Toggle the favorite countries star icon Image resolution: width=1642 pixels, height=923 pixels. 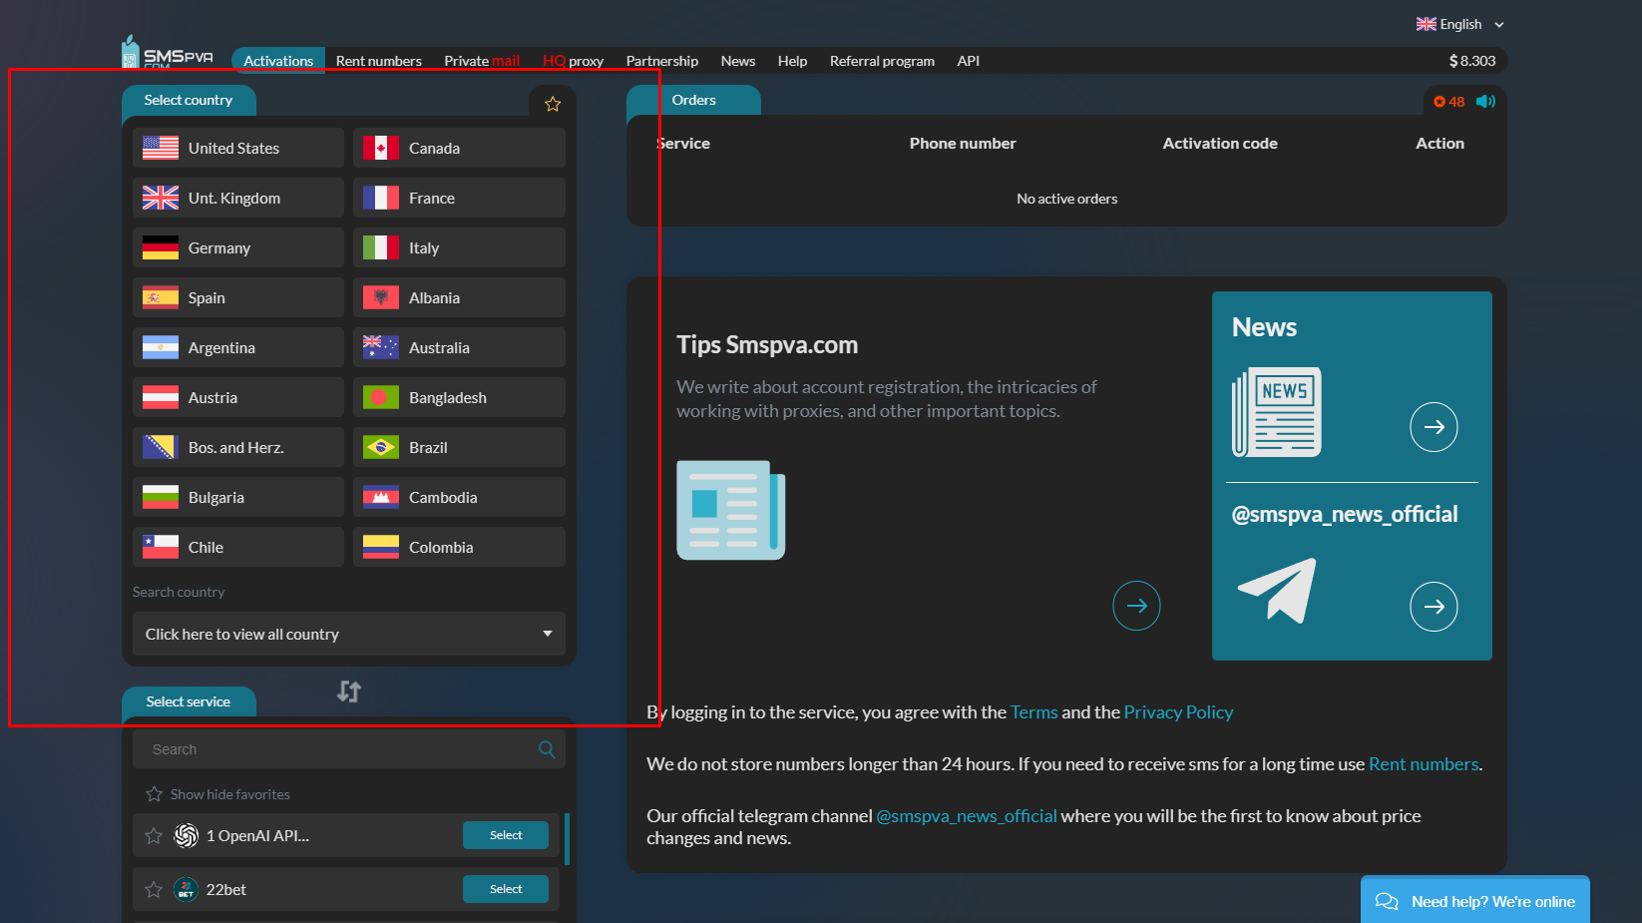coord(553,104)
